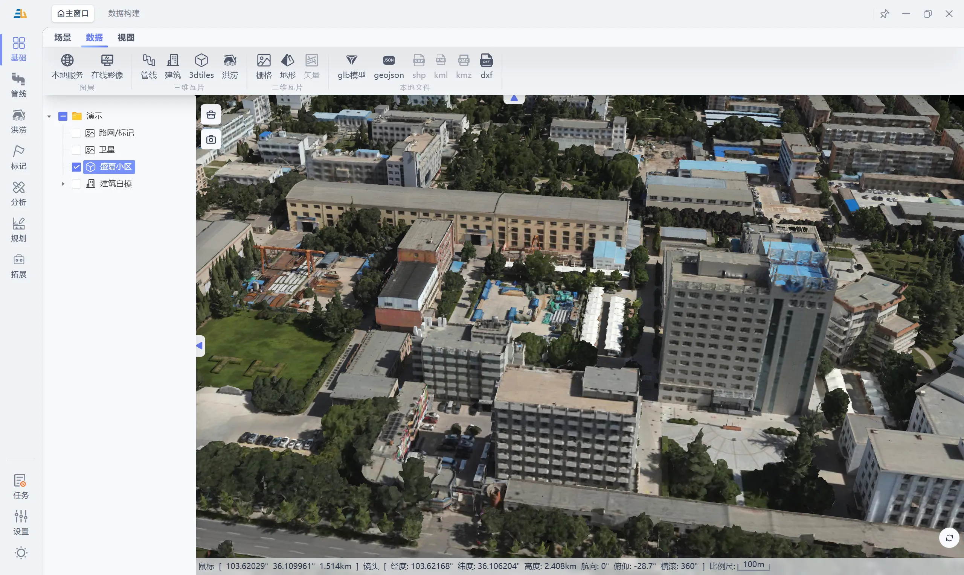
Task: Switch to the 场景 ribbon tab
Action: pos(63,38)
